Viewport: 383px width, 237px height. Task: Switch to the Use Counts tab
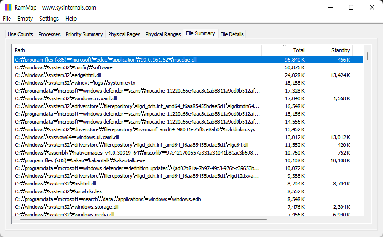[21, 34]
